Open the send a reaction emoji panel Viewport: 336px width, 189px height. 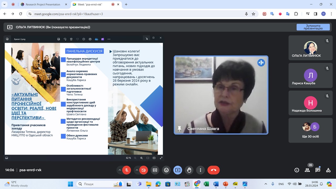(x=166, y=170)
